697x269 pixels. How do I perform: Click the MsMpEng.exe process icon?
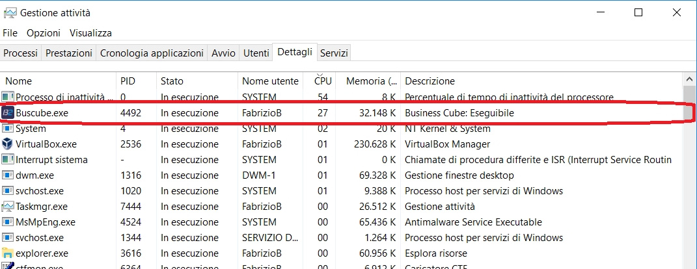[x=8, y=222]
